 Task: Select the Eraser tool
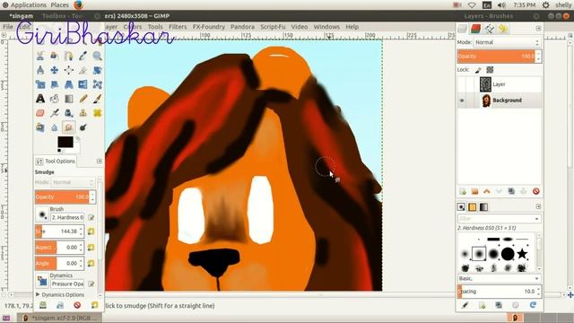[40, 113]
